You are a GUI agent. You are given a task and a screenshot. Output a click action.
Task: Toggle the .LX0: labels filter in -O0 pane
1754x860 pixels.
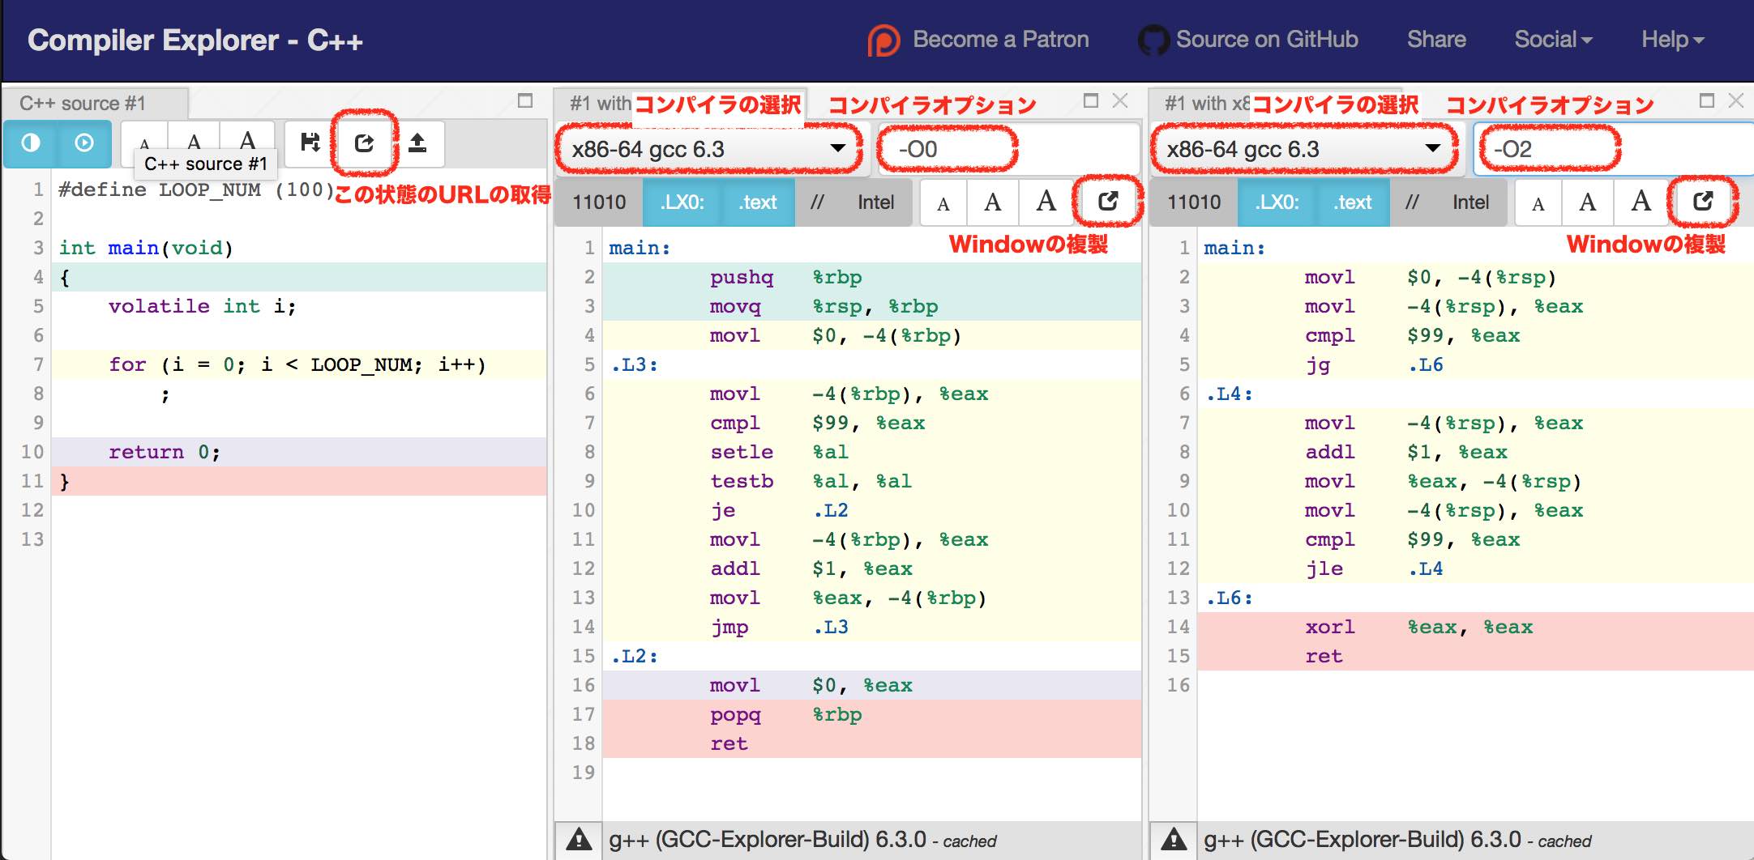pos(682,202)
